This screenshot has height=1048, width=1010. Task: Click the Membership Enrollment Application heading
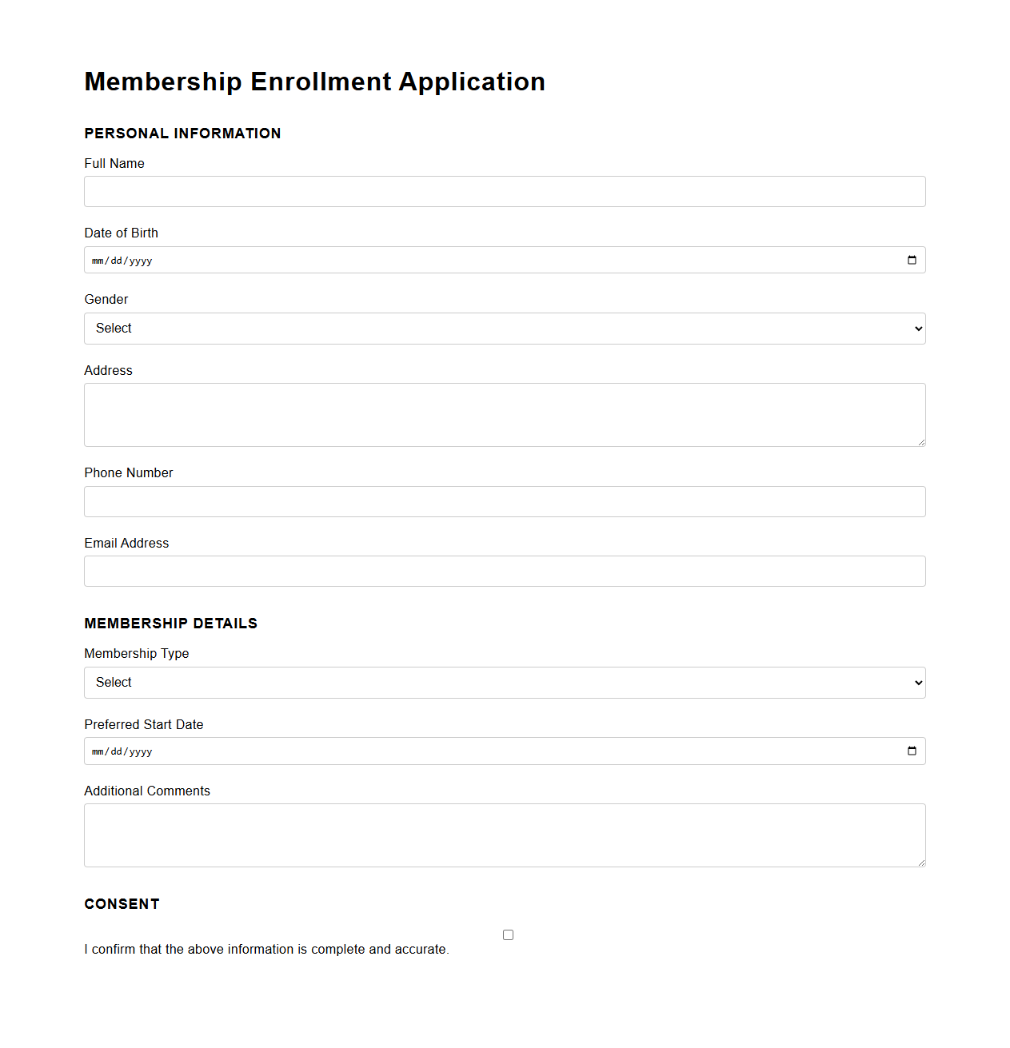coord(314,81)
